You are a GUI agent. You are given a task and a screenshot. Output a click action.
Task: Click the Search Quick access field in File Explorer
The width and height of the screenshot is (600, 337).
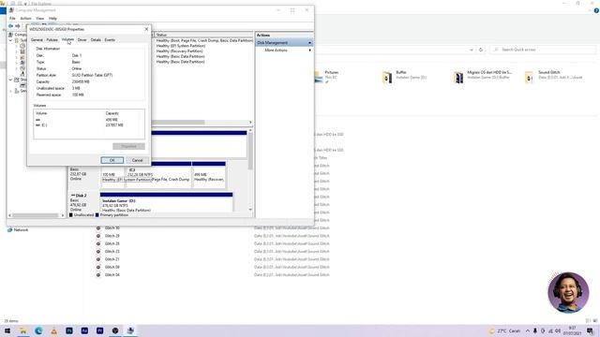(543, 50)
